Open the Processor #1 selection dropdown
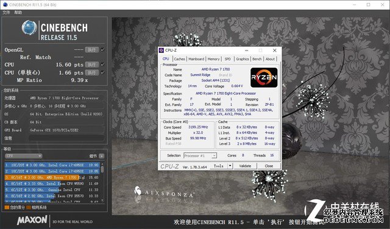Image resolution: width=390 pixels, height=229 pixels. point(200,156)
